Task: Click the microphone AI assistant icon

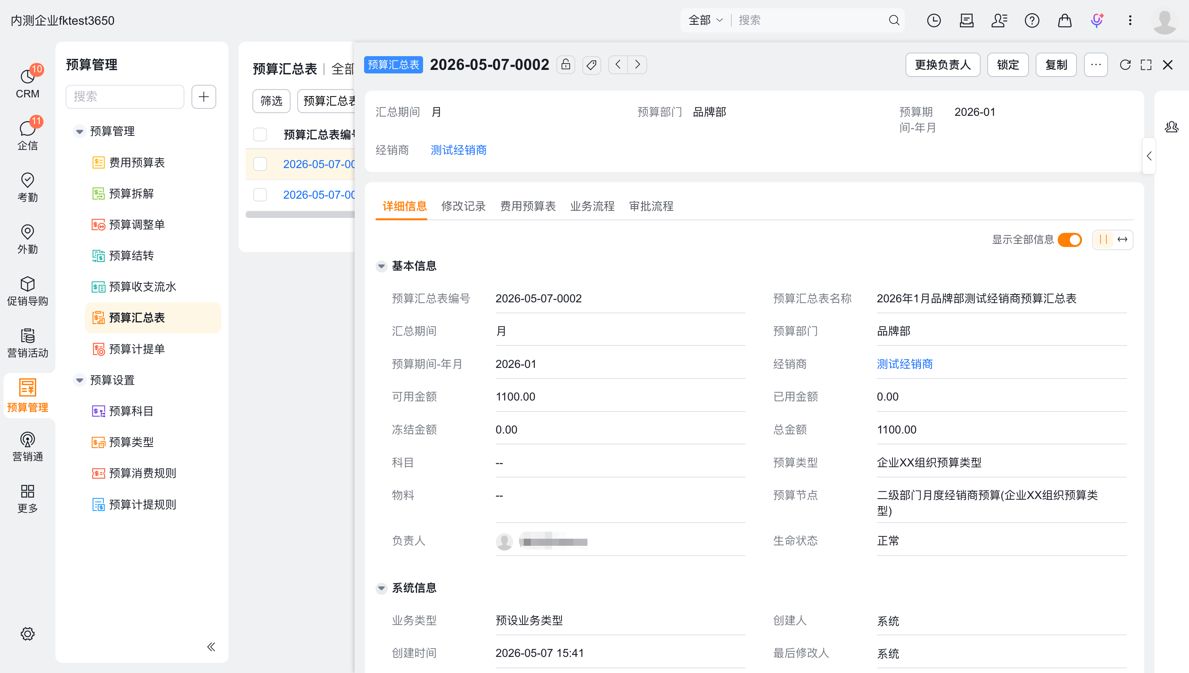Action: click(1097, 20)
